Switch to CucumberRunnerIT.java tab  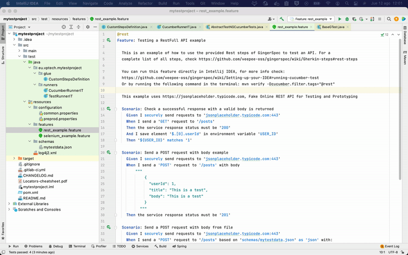[179, 27]
